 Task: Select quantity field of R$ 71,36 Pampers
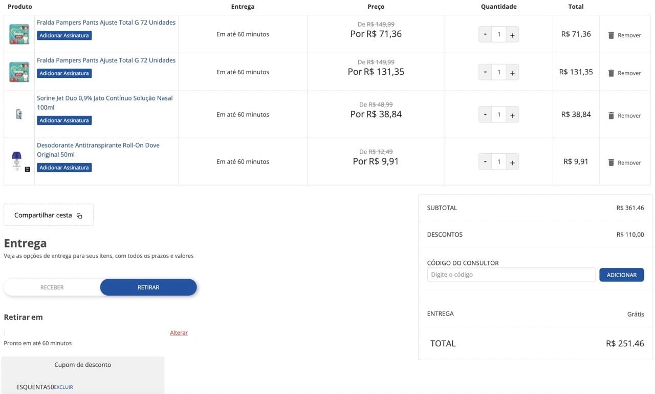coord(499,34)
